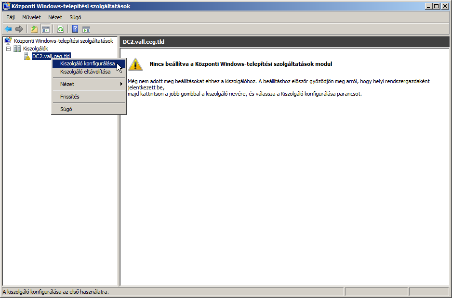Open the Súgó menu in the menu bar
The height and width of the screenshot is (298, 452).
click(75, 17)
